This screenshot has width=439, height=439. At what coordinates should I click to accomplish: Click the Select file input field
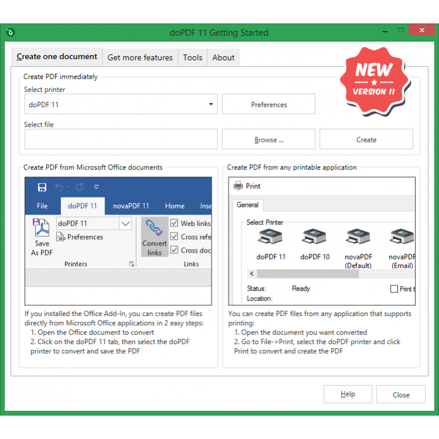121,139
